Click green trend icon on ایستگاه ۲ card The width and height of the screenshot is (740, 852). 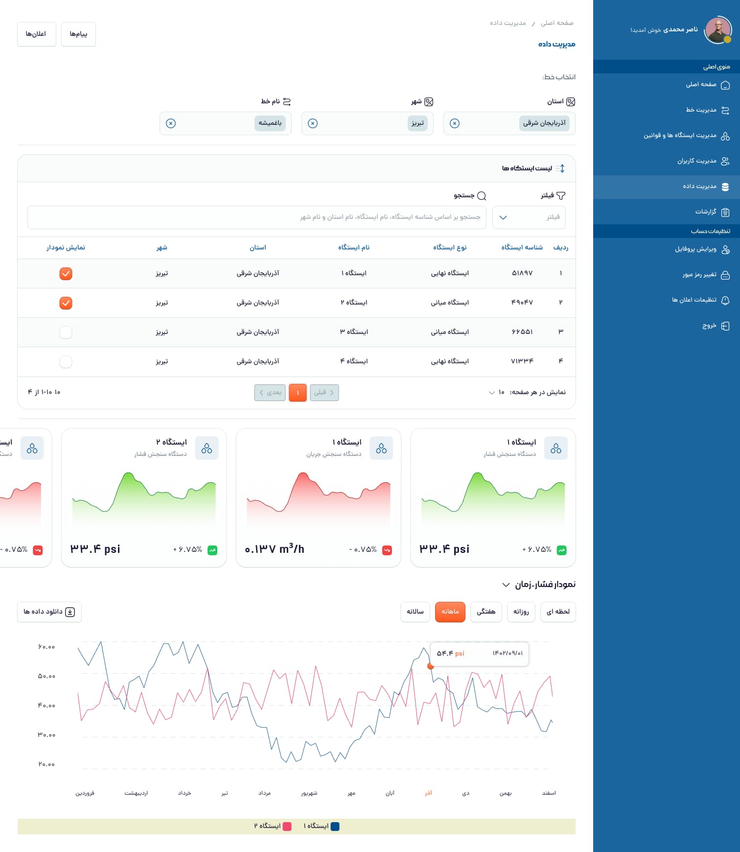pos(212,550)
